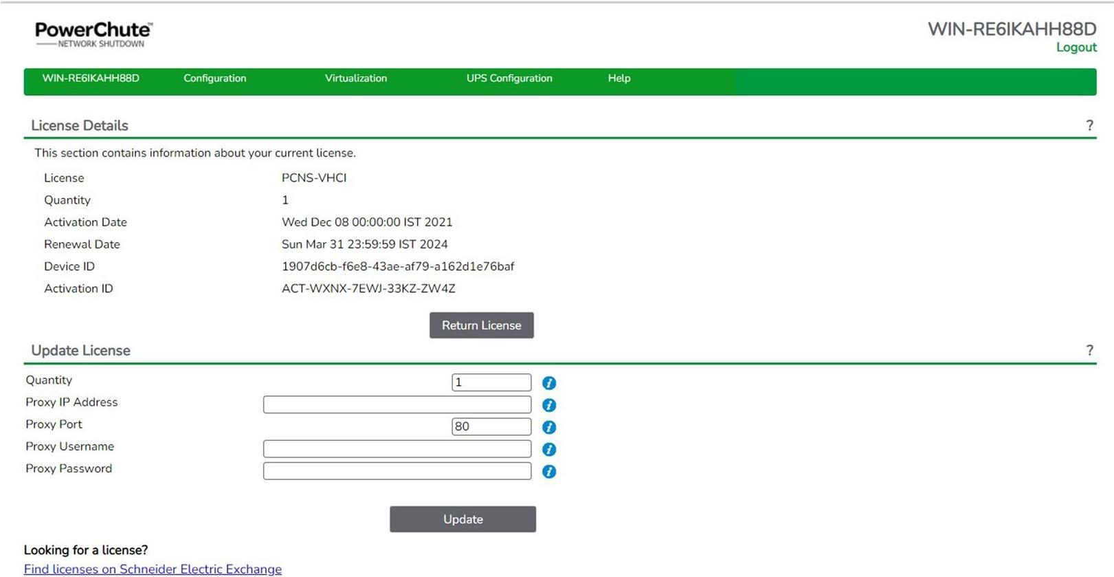Screen dimensions: 1114x577
Task: Click the Activation ID ACT-WXNX-7EWJ-33KZ-ZW4Z
Action: 368,288
